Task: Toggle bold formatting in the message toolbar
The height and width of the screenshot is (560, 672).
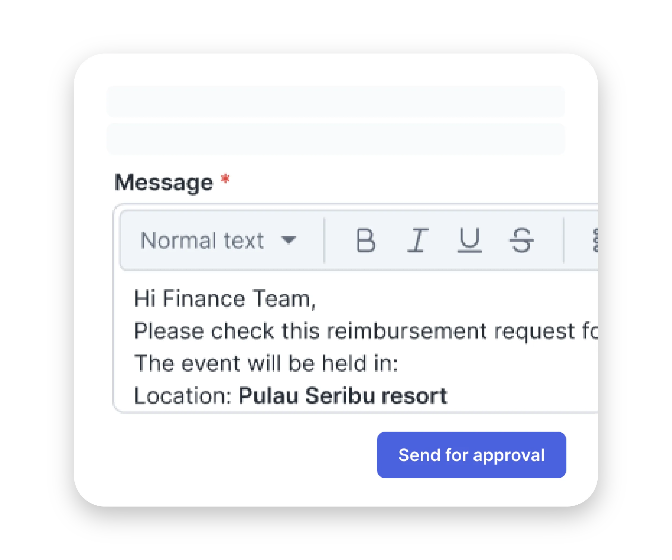Action: coord(365,240)
